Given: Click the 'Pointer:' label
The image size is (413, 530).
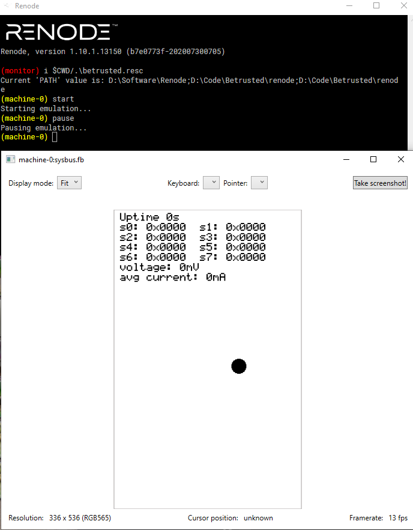Looking at the screenshot, I should pos(235,183).
